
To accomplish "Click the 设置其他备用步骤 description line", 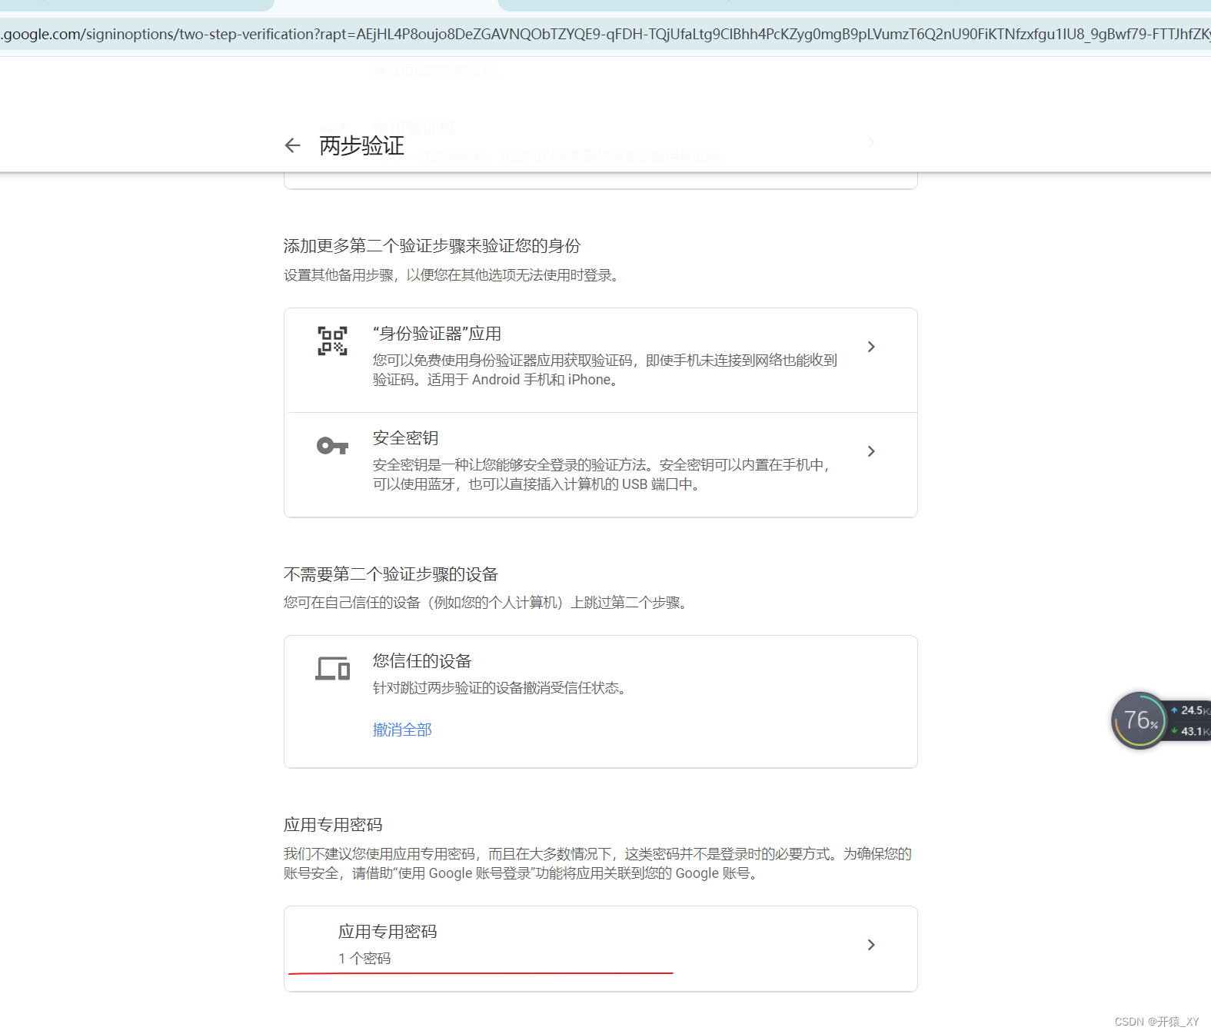I will click(x=452, y=275).
